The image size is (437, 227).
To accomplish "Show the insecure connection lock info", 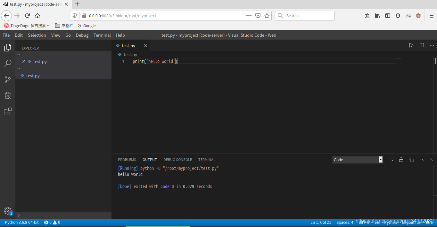I will (x=84, y=16).
